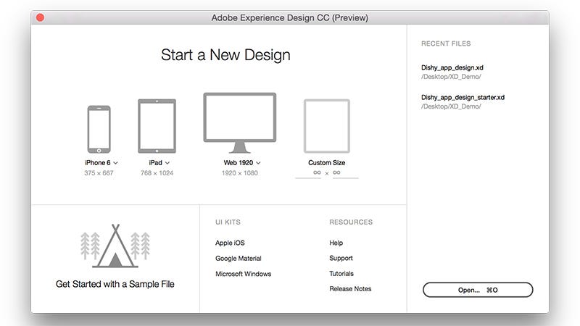580x326 pixels.
Task: Click the Custom Size label
Action: coord(327,162)
